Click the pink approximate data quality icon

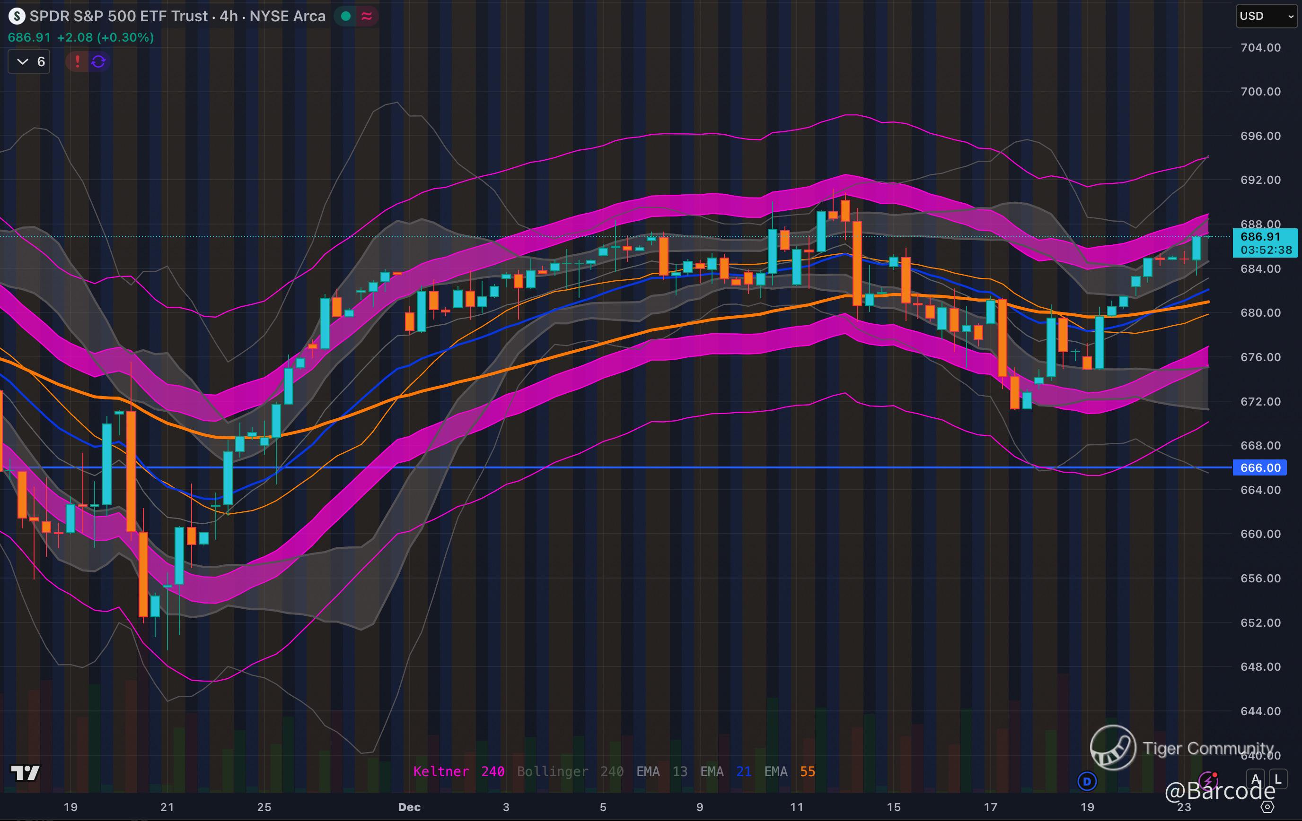point(367,16)
